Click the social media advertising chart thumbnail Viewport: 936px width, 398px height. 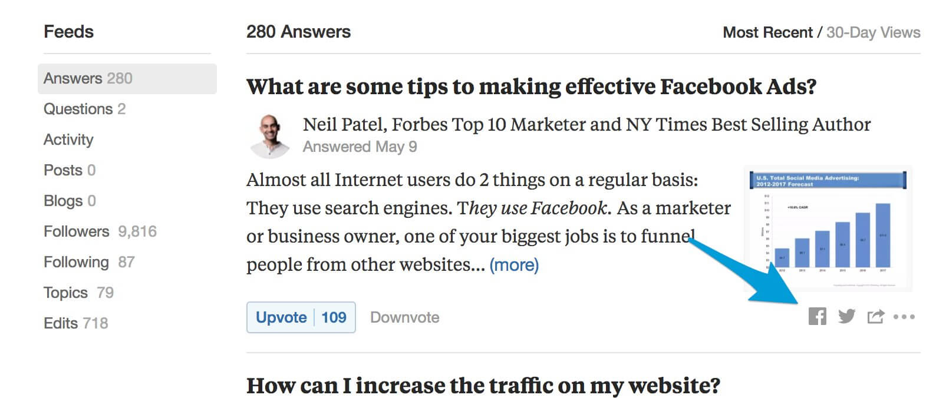pos(827,227)
